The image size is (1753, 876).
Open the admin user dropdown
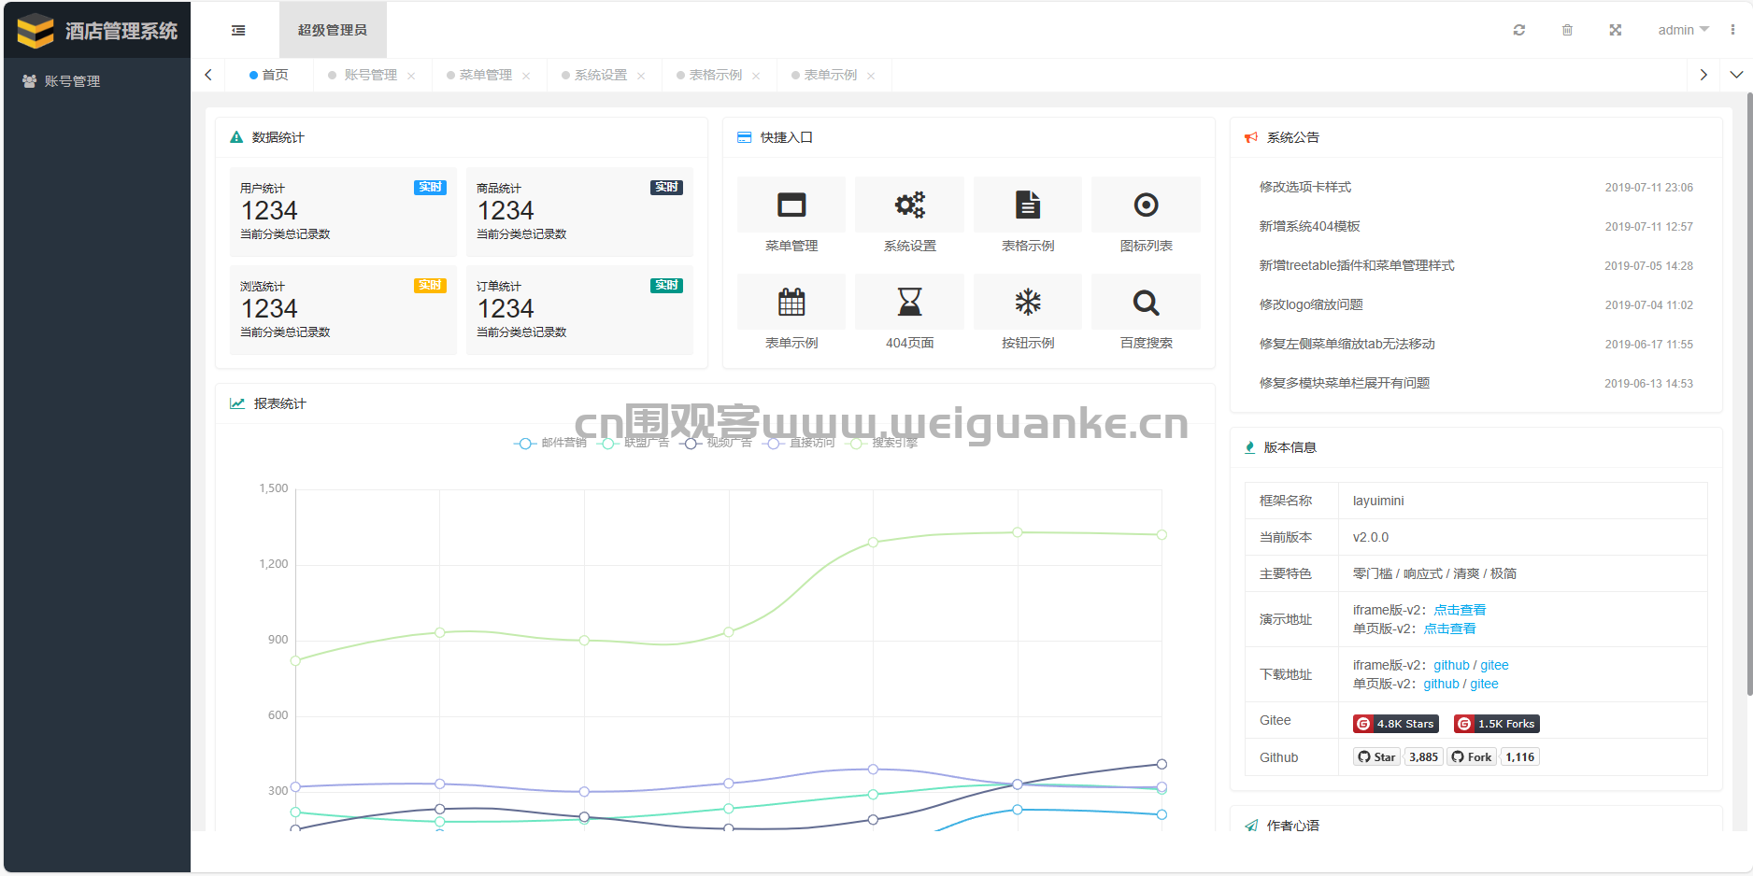click(x=1683, y=30)
